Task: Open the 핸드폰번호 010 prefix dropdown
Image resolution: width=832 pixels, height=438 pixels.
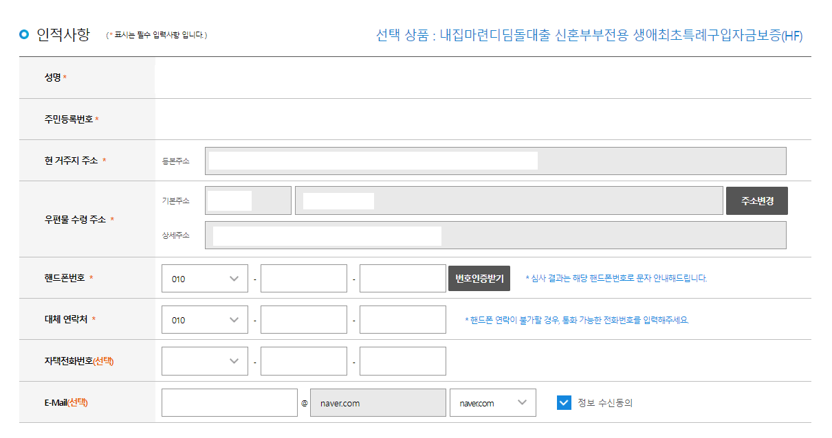Action: (204, 278)
